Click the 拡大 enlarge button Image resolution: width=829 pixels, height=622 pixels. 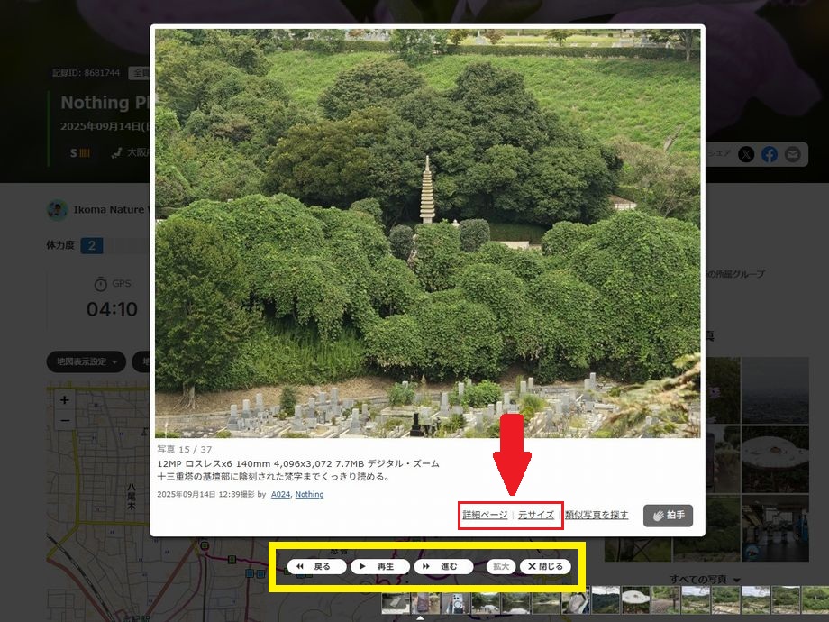tap(501, 567)
